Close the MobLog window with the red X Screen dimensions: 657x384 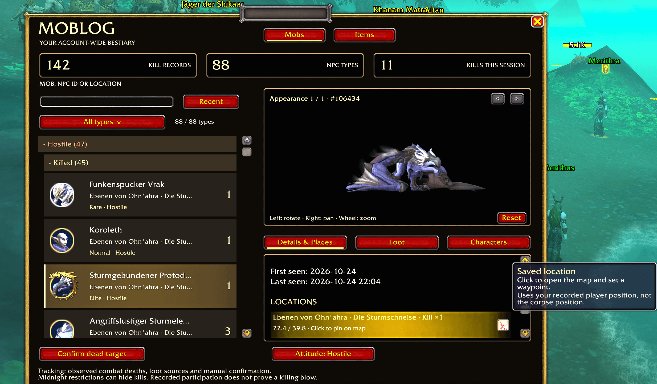tap(537, 22)
